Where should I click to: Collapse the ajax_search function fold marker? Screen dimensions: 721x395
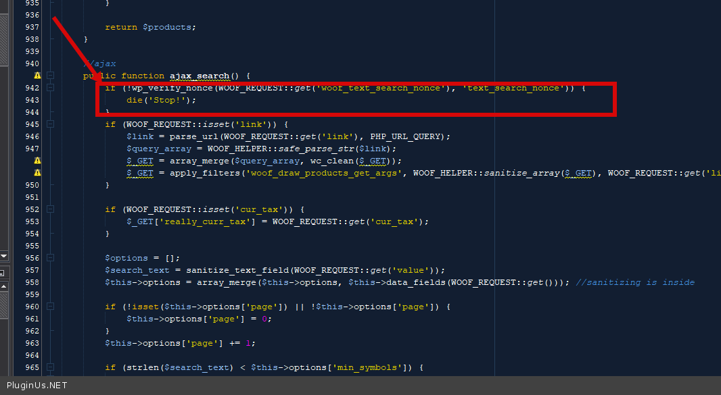pyautogui.click(x=50, y=76)
